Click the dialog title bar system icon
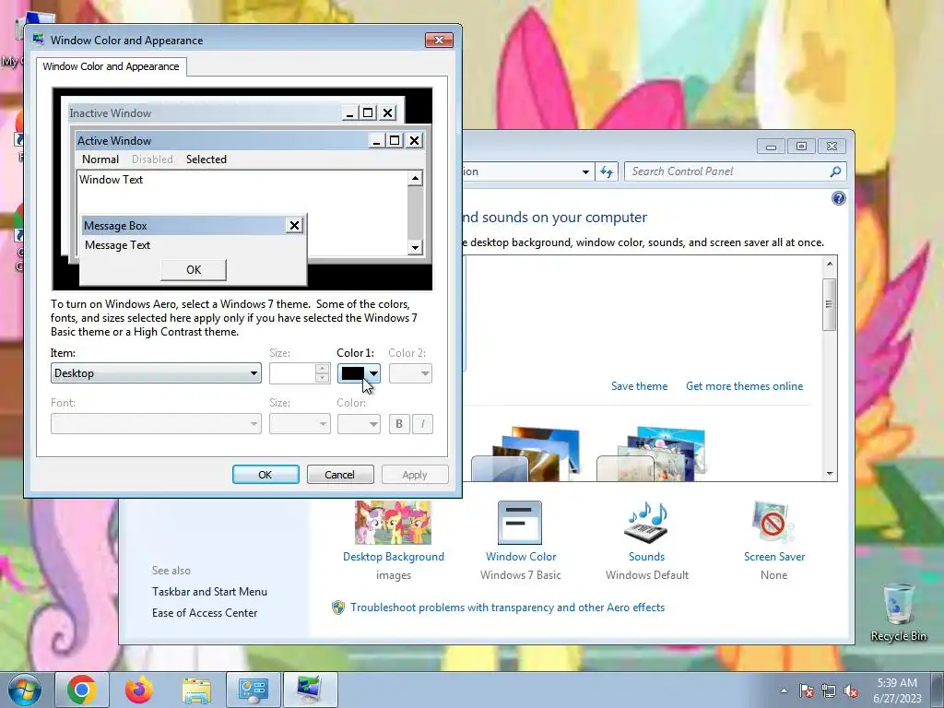 pyautogui.click(x=39, y=40)
